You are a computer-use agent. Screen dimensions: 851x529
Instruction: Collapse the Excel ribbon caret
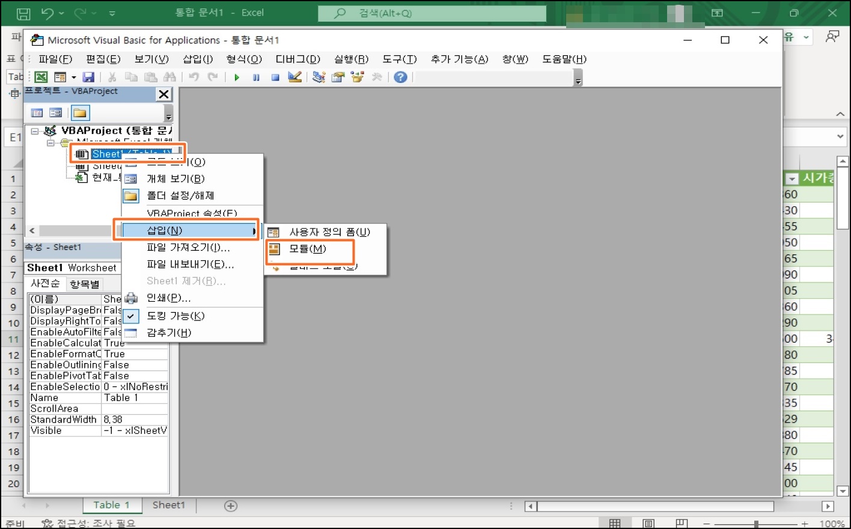(840, 114)
